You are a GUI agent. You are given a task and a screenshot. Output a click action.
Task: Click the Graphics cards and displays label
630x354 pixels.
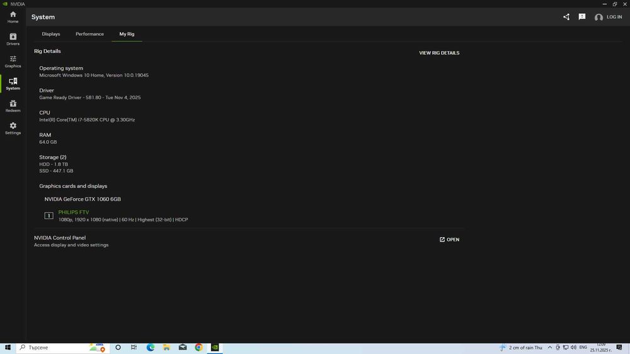[73, 186]
